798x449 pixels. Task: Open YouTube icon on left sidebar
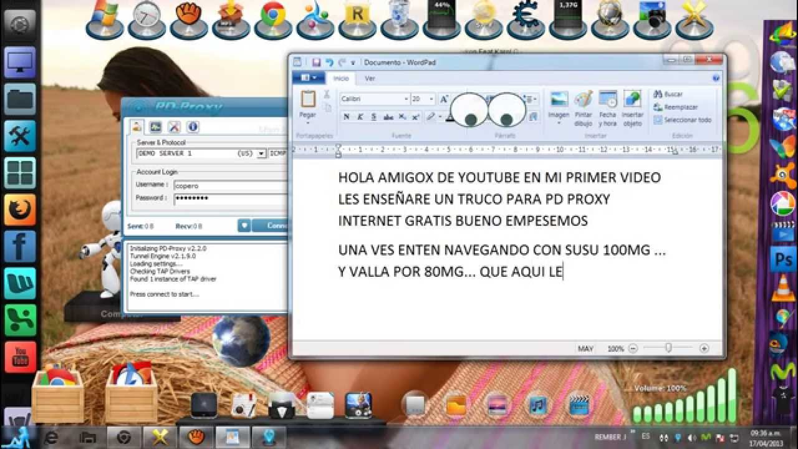[x=20, y=357]
